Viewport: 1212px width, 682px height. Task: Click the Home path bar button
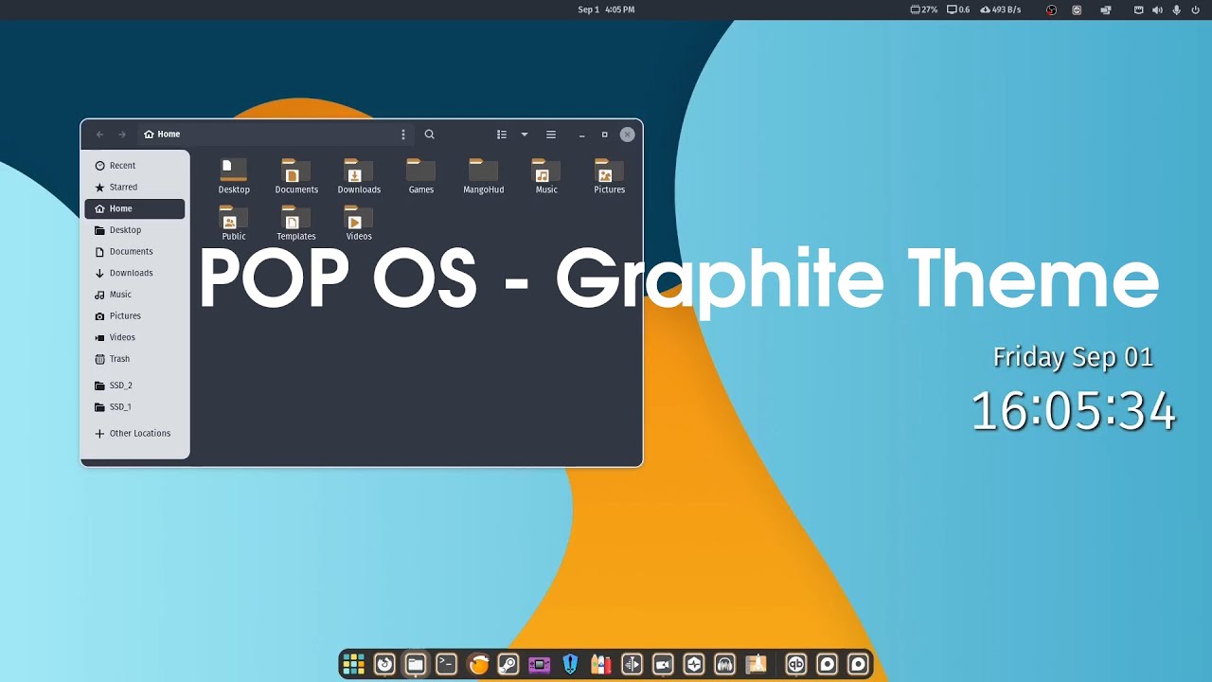pos(162,135)
